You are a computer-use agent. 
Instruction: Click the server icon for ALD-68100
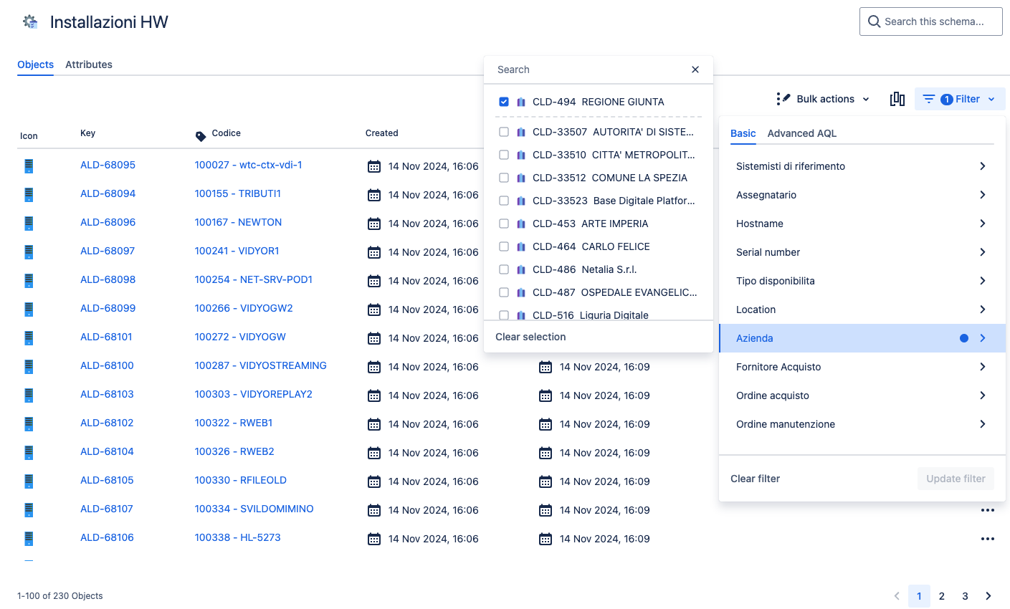point(29,367)
